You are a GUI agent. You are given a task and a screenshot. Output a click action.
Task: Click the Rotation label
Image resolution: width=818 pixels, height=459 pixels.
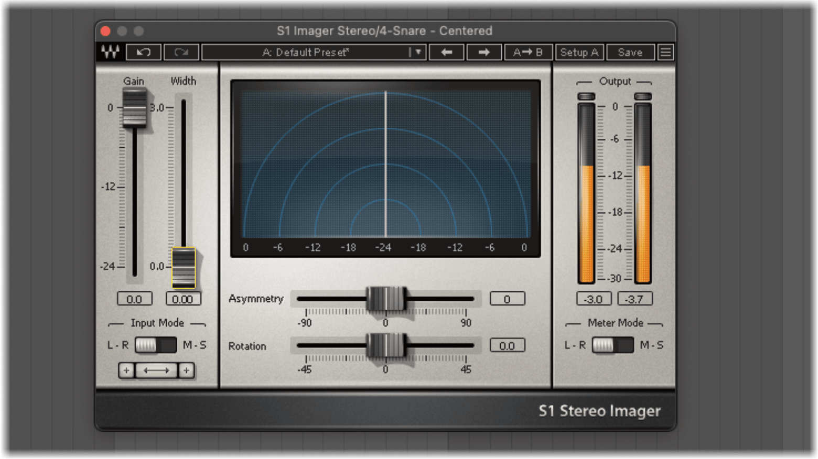coord(247,346)
